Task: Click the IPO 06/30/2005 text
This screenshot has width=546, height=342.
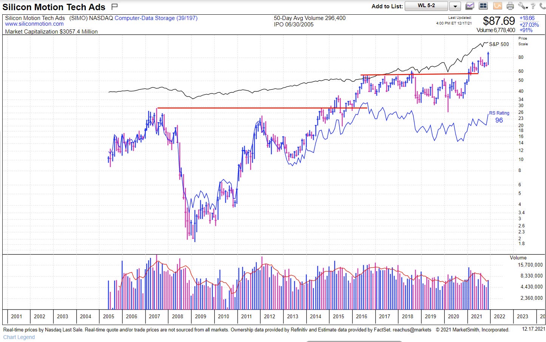Action: (x=294, y=25)
